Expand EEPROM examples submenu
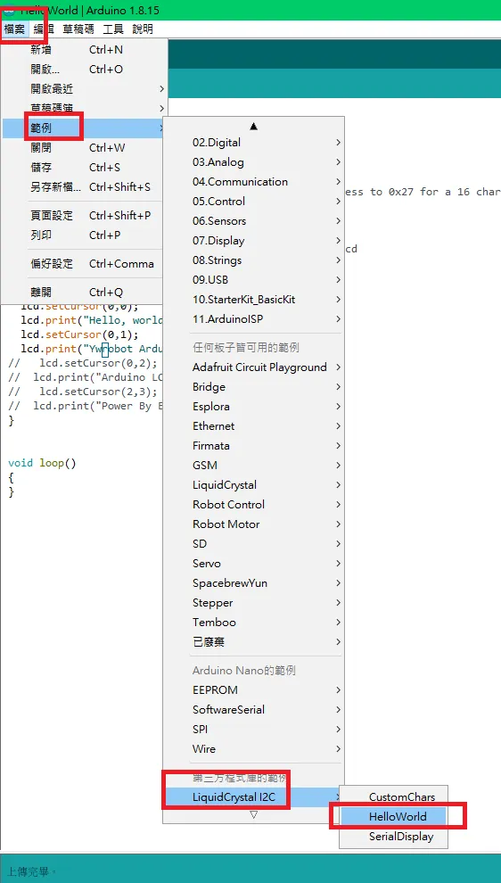 tap(253, 689)
